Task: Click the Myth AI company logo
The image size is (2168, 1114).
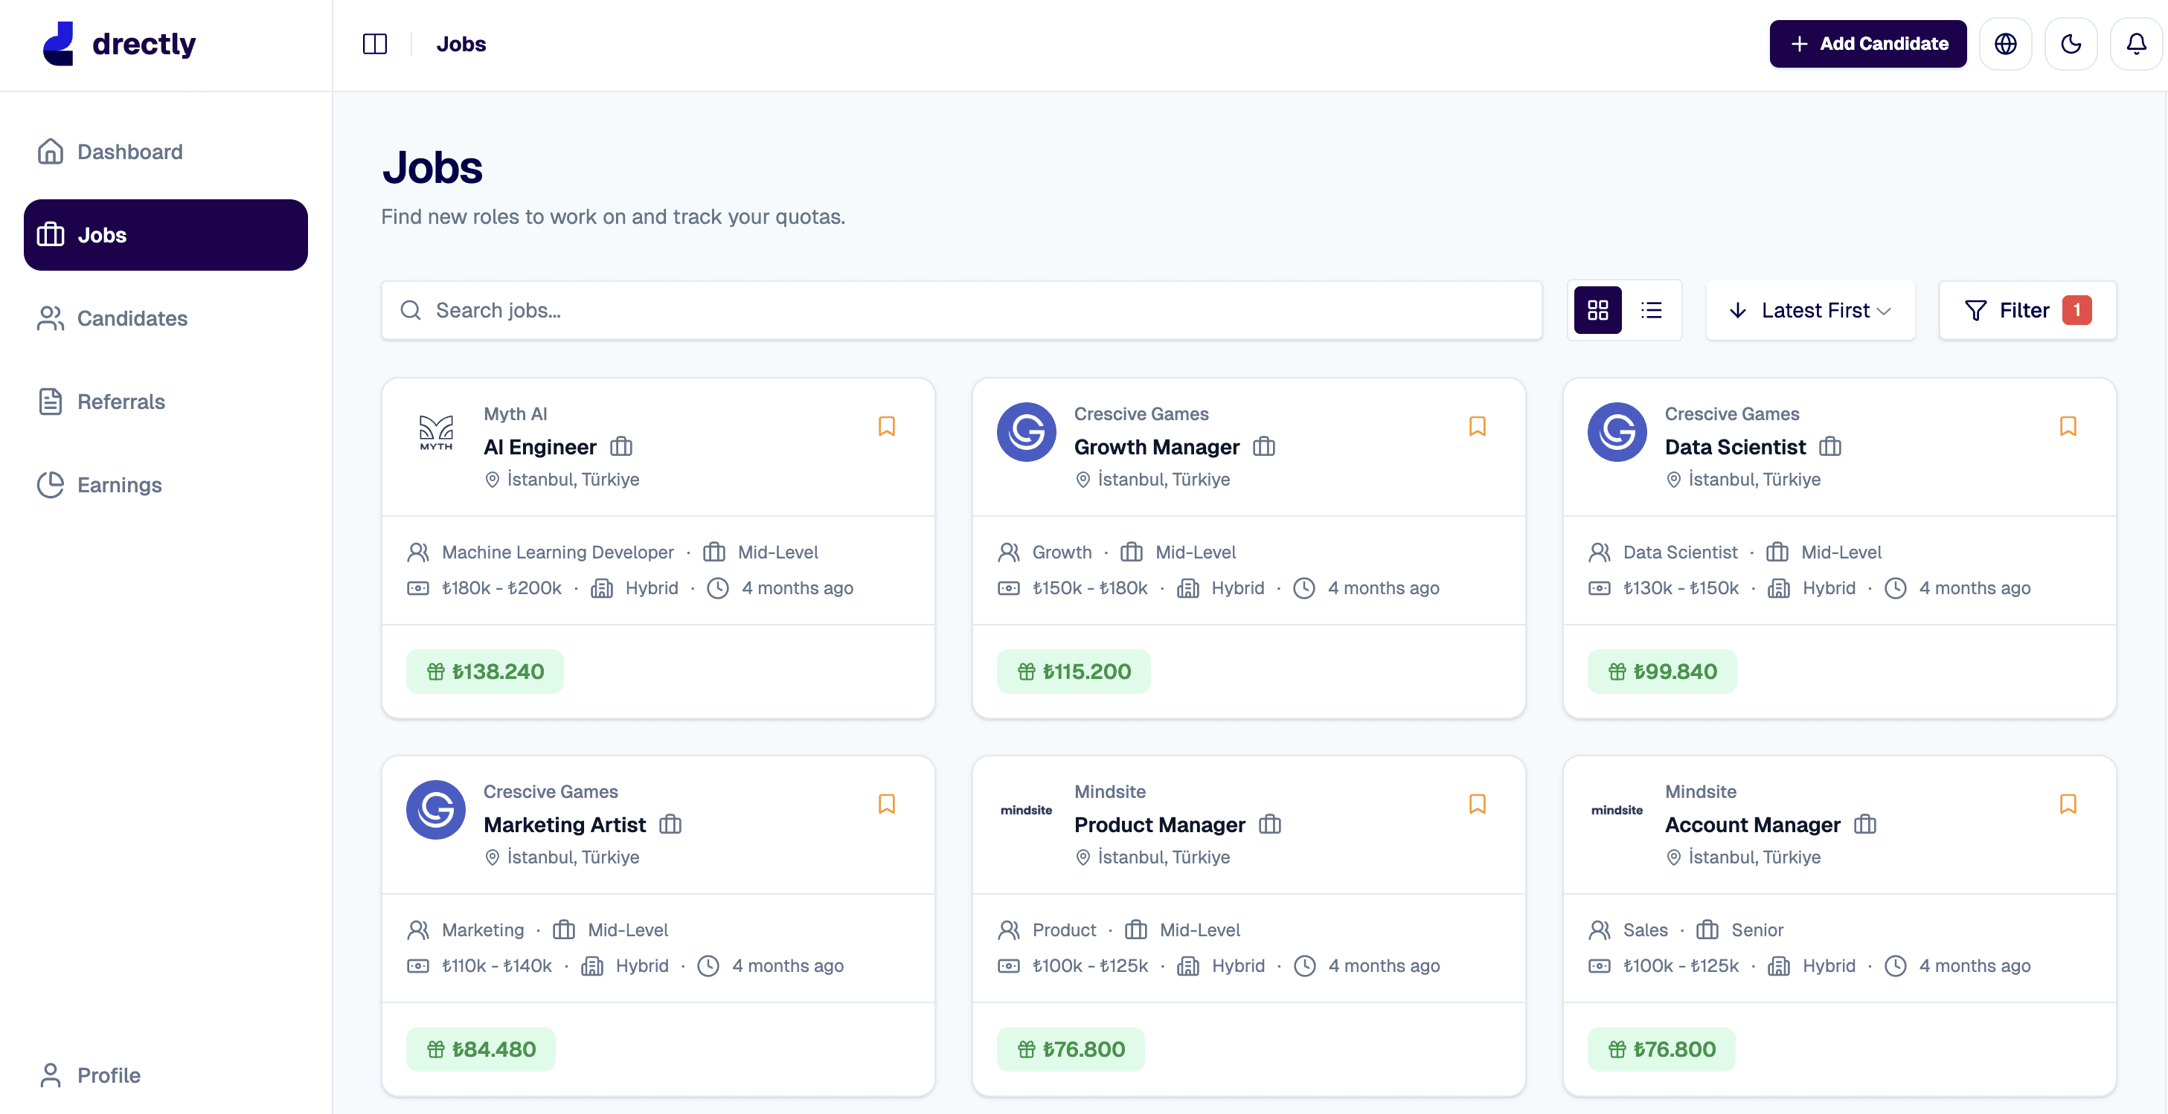Action: coord(436,431)
